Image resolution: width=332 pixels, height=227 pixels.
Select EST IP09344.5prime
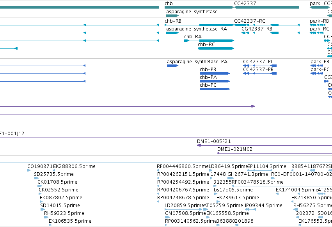click(250, 209)
